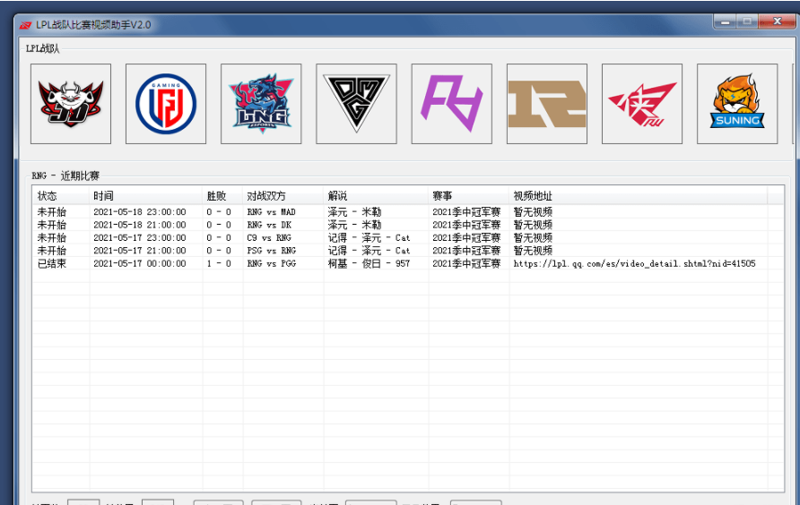
Task: Sort by the 状态 column header
Action: coord(61,196)
